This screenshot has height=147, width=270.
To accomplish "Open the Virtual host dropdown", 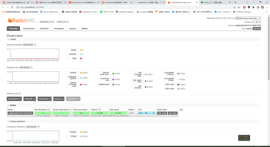I will point(258,22).
